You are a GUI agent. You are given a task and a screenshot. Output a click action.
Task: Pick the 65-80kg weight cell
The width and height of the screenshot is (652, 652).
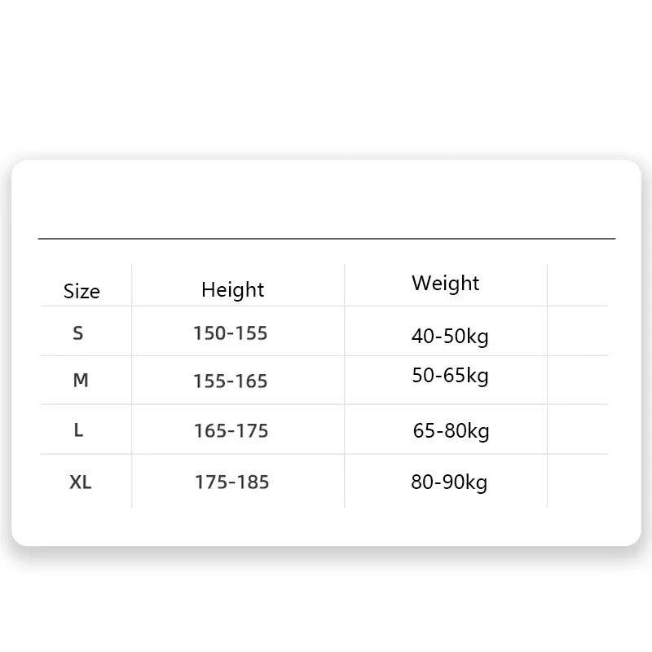pyautogui.click(x=451, y=430)
